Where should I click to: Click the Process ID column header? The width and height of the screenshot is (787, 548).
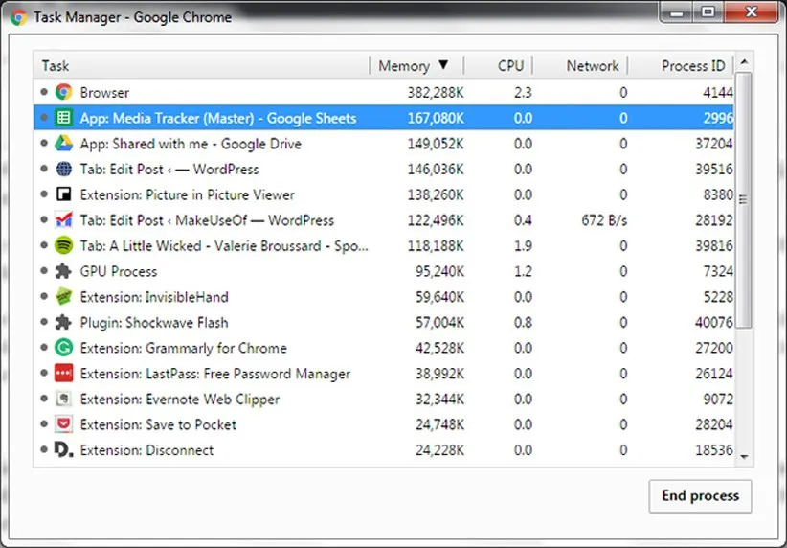692,66
